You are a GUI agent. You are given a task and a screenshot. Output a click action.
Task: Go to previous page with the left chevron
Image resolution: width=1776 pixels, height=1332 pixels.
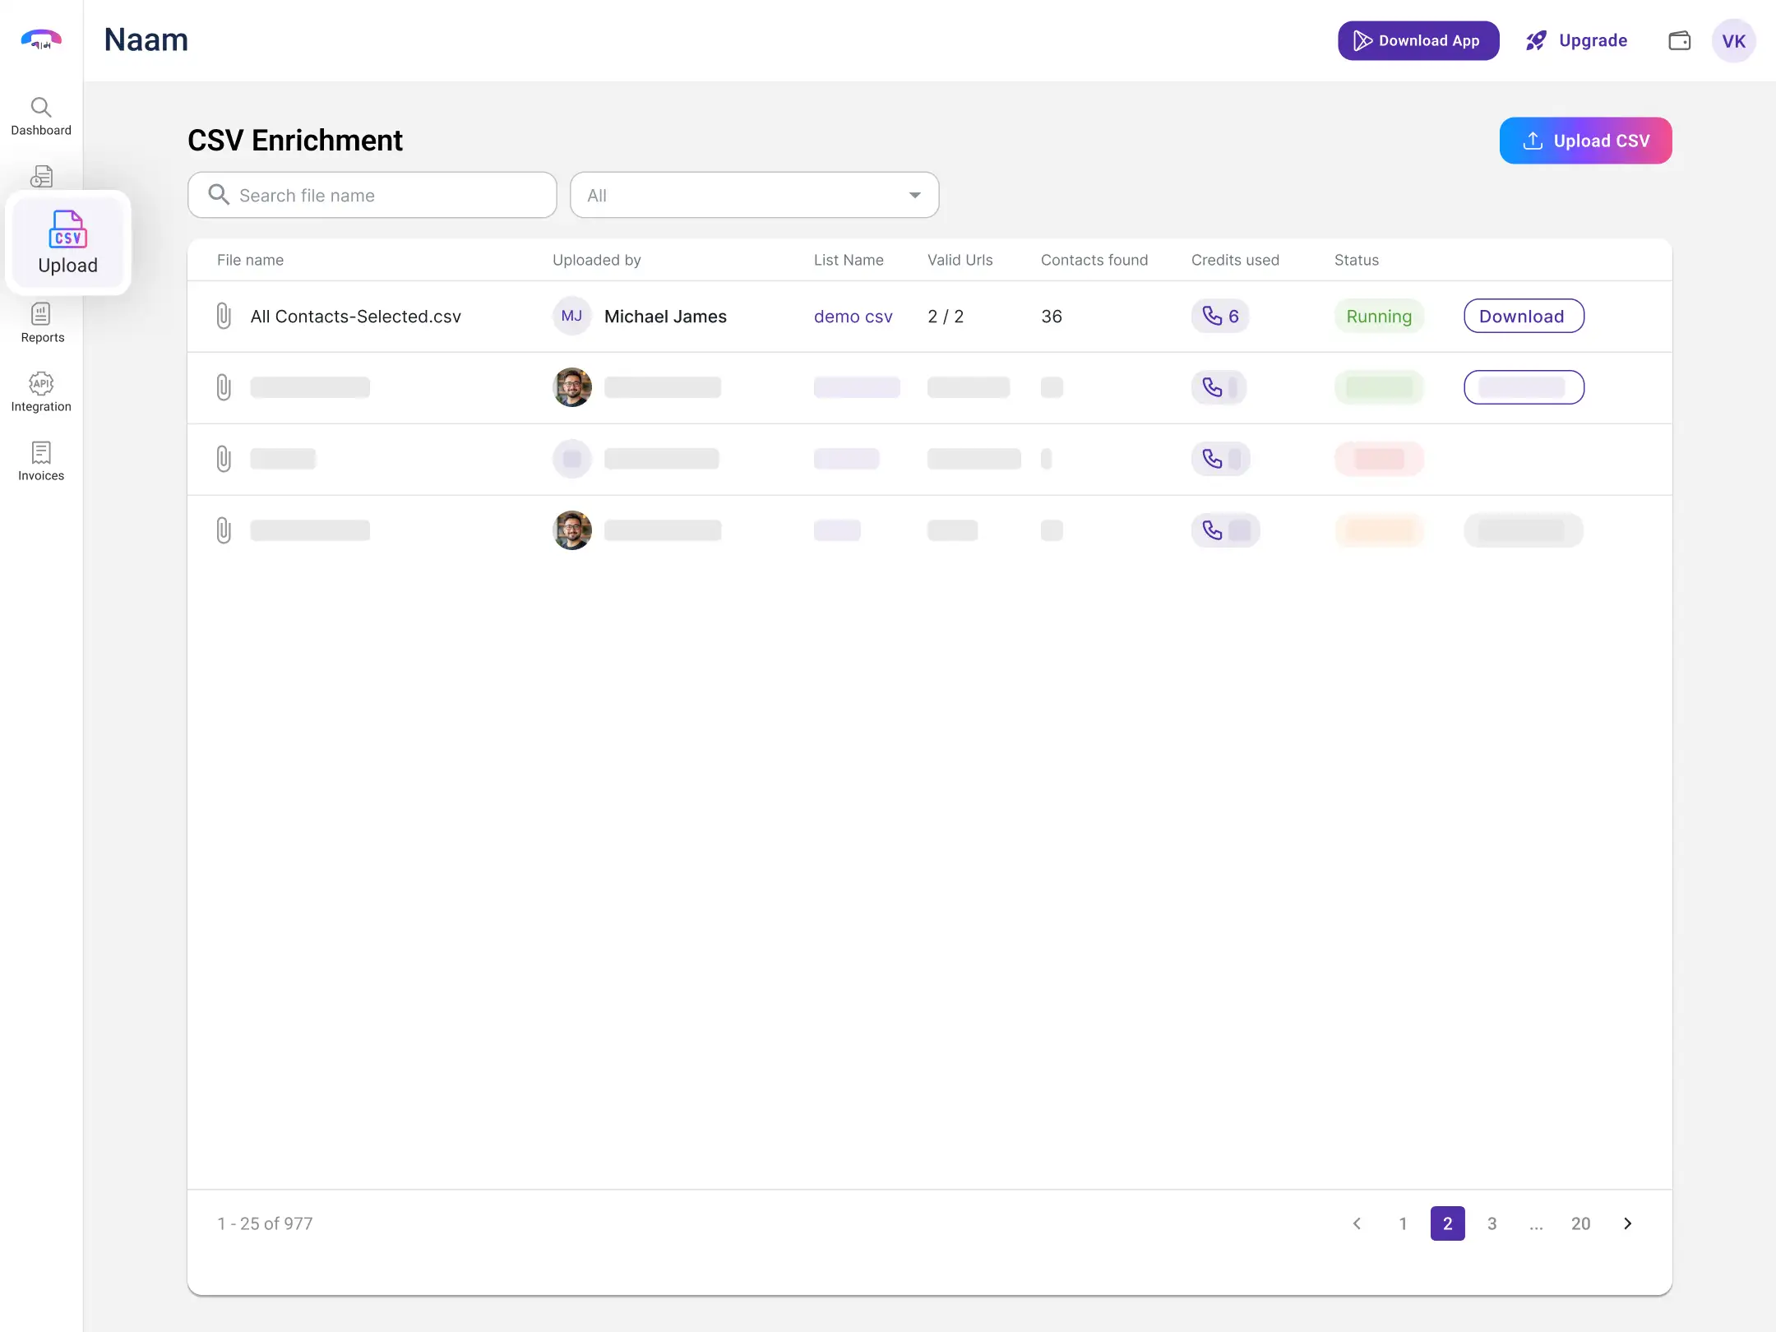[x=1357, y=1223]
